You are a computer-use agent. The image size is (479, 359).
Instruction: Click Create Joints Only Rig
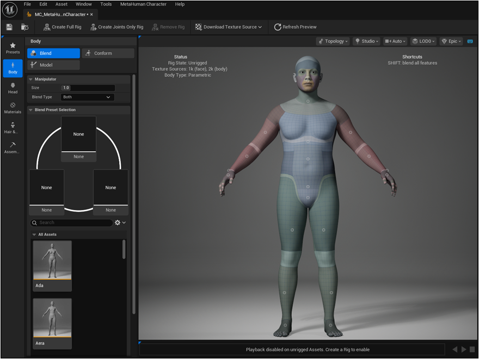click(116, 27)
